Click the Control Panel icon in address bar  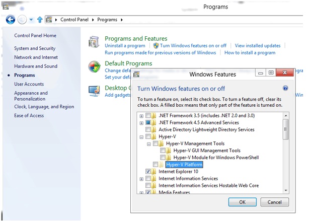coord(49,20)
